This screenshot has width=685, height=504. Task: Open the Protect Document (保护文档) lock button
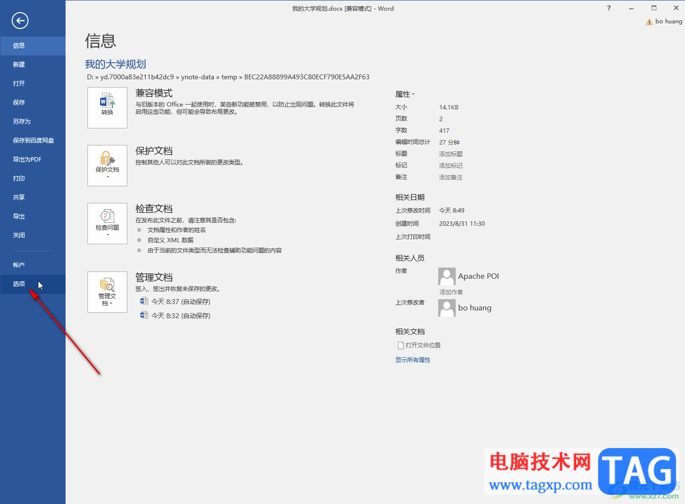coord(107,165)
